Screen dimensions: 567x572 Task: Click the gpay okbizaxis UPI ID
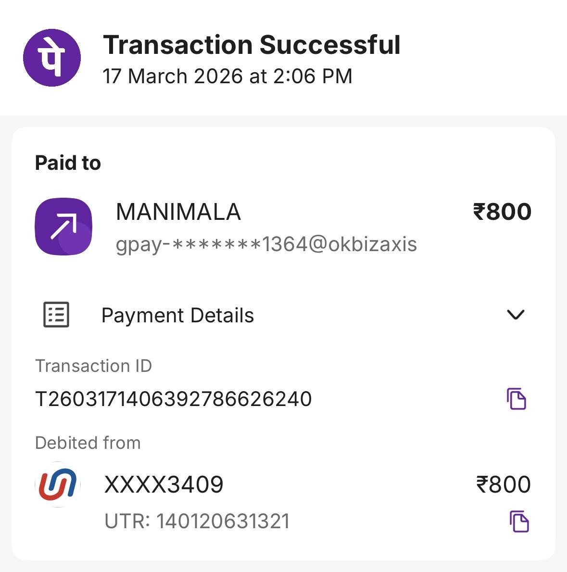pyautogui.click(x=266, y=244)
